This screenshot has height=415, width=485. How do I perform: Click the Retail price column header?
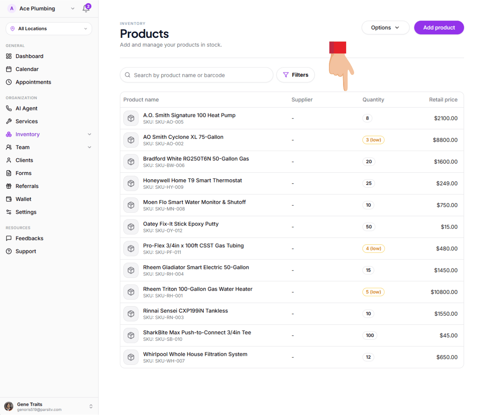[443, 100]
